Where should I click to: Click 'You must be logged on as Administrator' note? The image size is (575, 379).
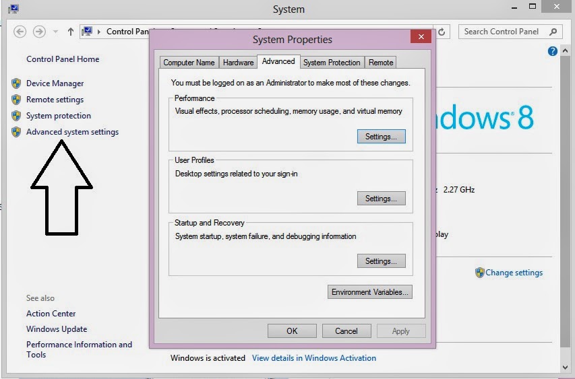point(291,83)
